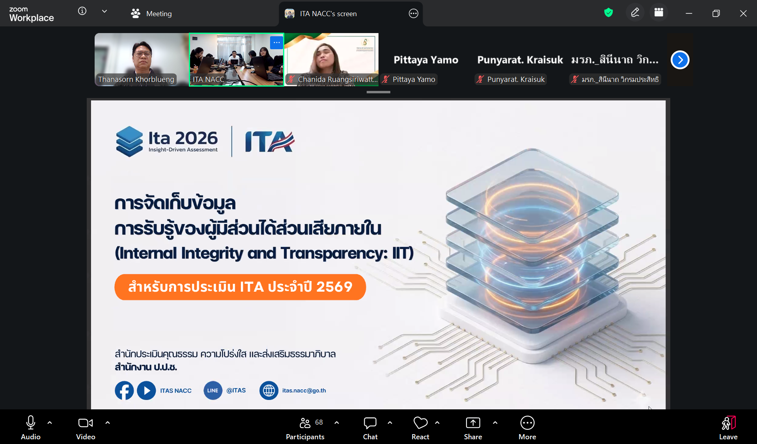The width and height of the screenshot is (757, 444).
Task: Click the green encryption shield icon
Action: (x=608, y=13)
